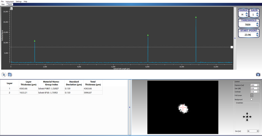Screen dimensions: 262x136
Task: Click the Standard Deviation (µm) header
Action: (x=74, y=83)
